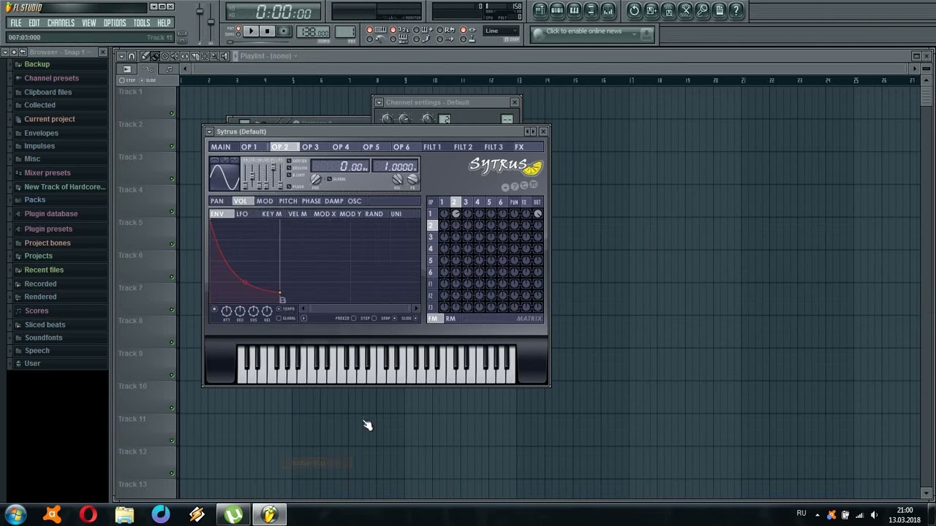Open the Sytrus options arrow under the logo
This screenshot has height=526, width=936.
point(505,187)
